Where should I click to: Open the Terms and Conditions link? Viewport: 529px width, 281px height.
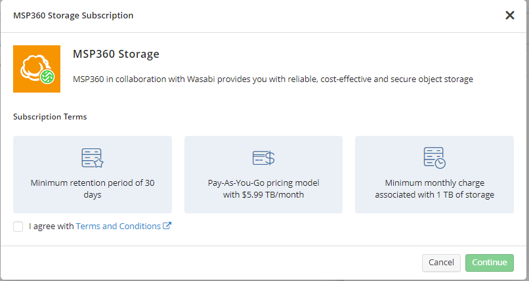click(x=118, y=226)
